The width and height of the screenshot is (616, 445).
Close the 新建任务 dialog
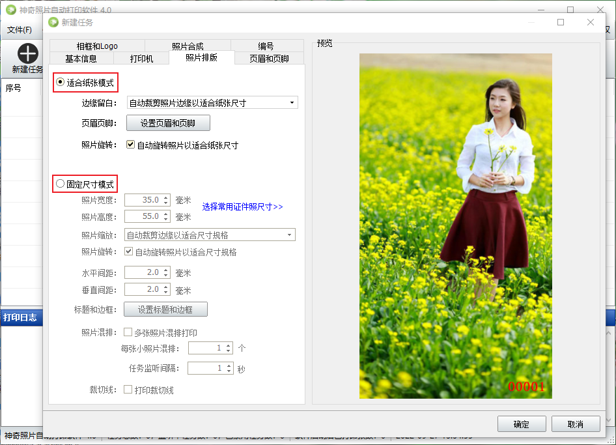pyautogui.click(x=591, y=22)
